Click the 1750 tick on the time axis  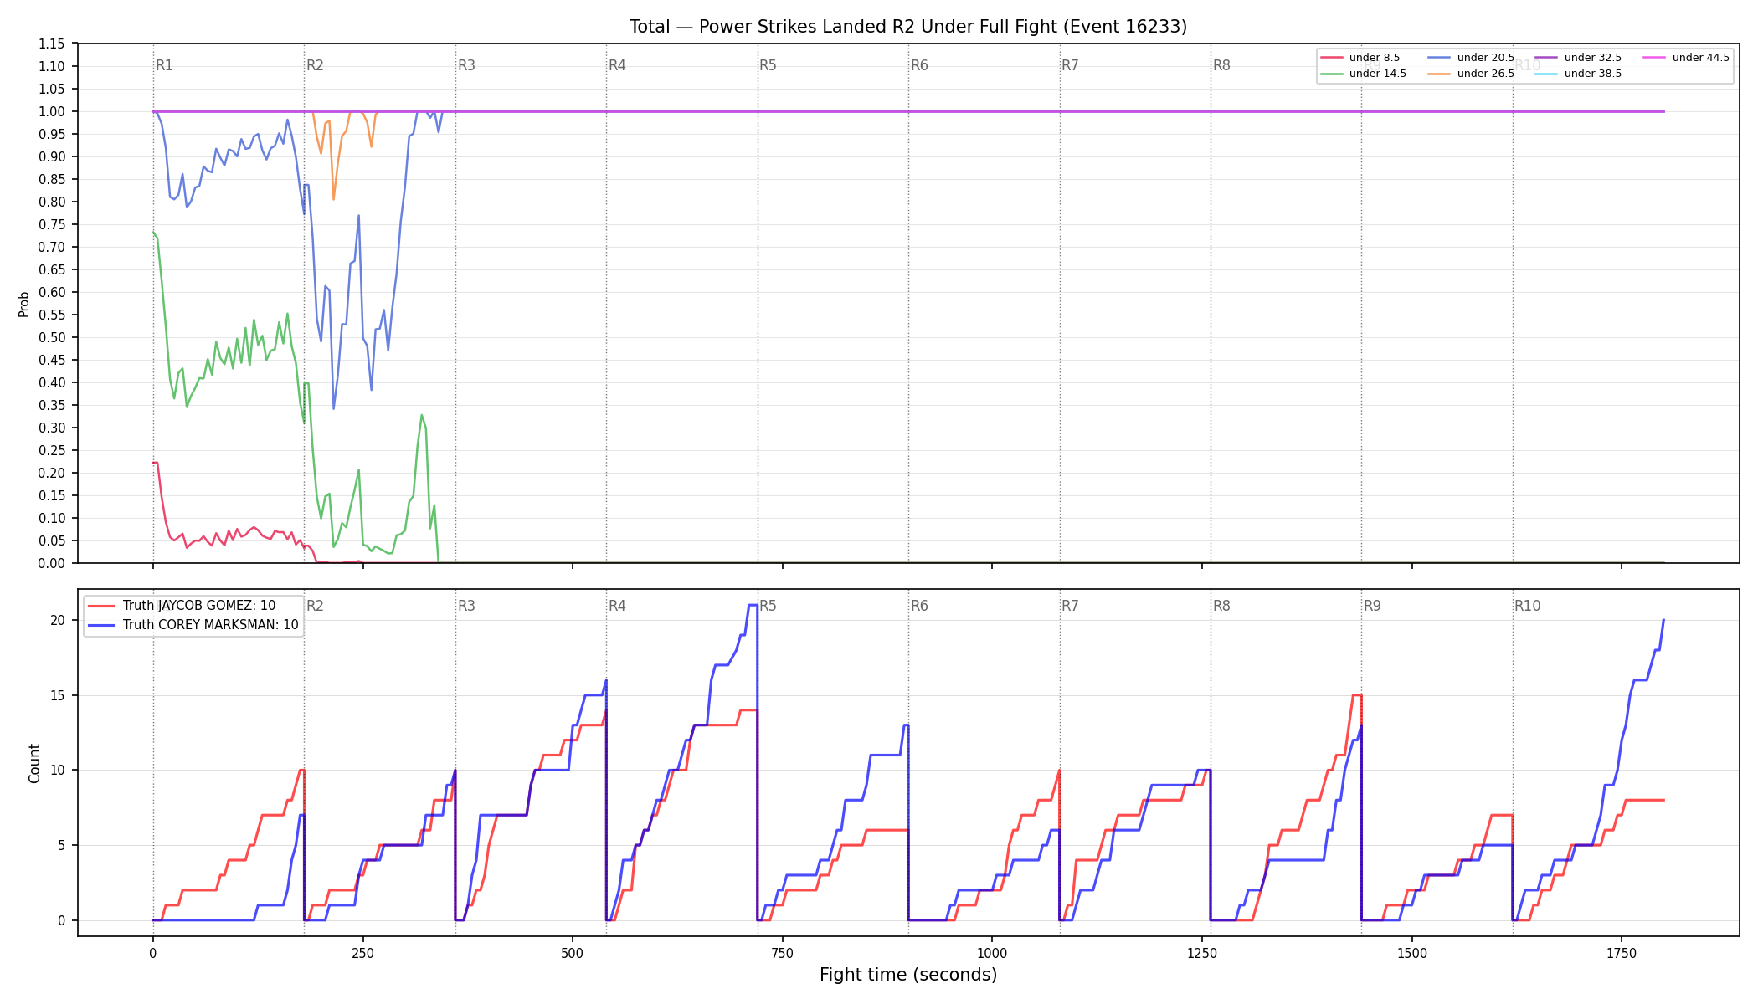tap(1622, 952)
